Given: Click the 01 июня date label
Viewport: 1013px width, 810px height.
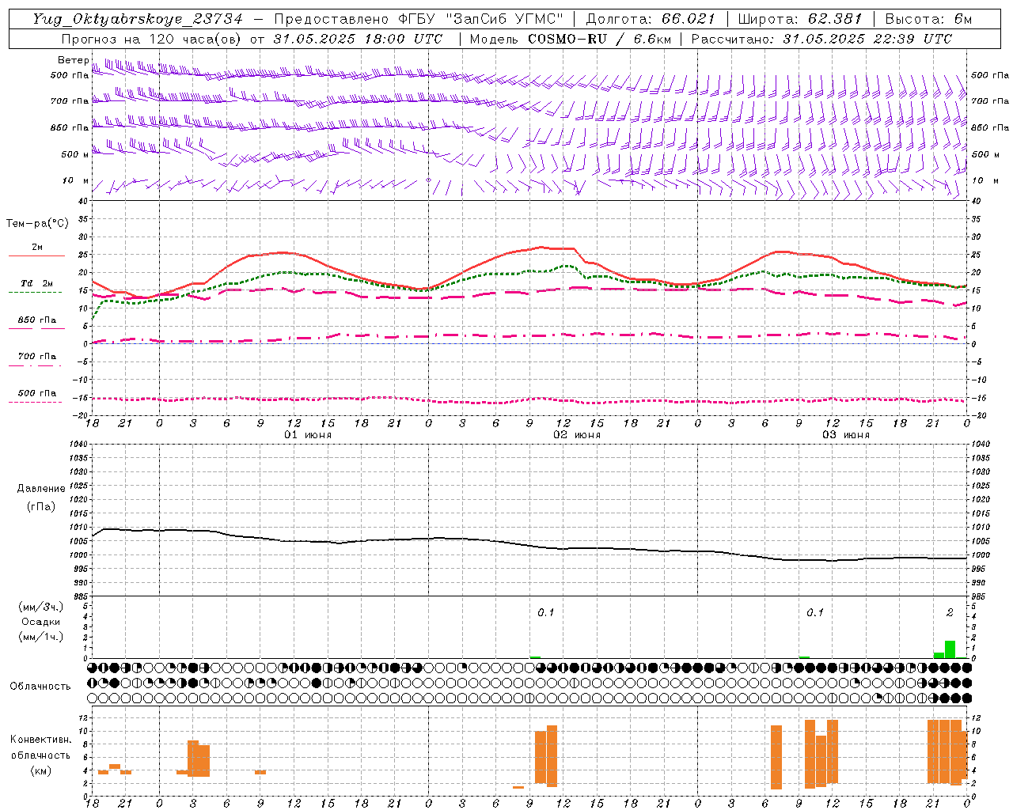Looking at the screenshot, I should 308,435.
